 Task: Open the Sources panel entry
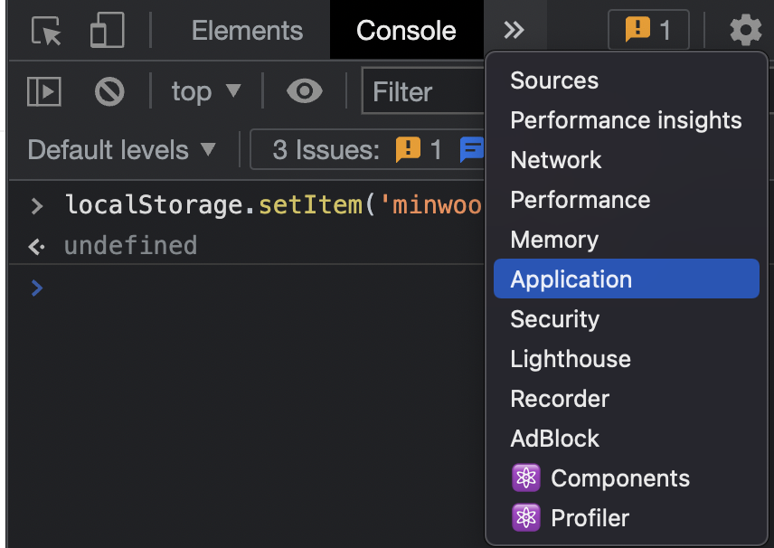[x=553, y=80]
